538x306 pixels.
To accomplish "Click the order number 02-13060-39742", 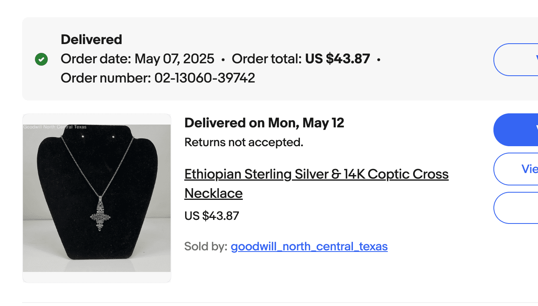I will click(204, 78).
